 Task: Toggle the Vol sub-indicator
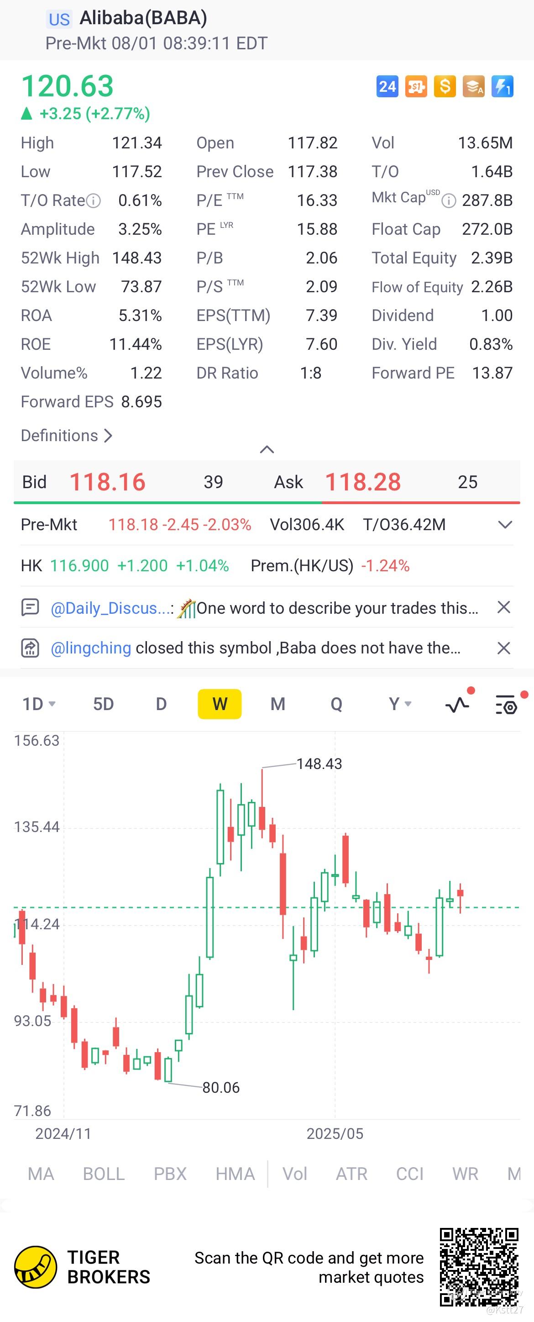point(295,1173)
